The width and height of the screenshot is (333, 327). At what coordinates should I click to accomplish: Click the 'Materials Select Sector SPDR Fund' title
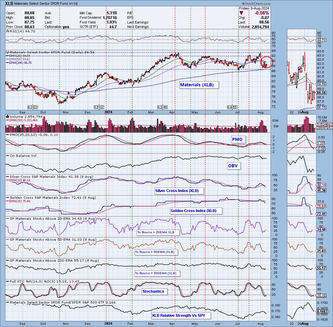40,3
